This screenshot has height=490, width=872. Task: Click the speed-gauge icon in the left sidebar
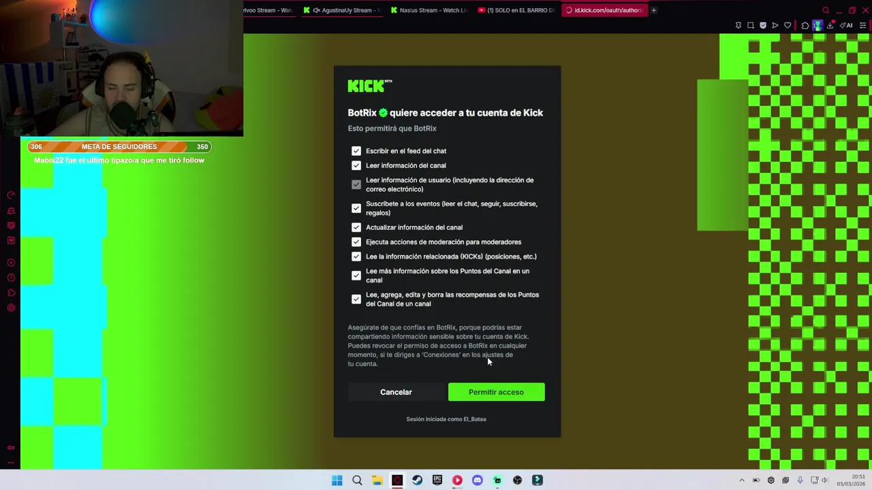(x=11, y=195)
